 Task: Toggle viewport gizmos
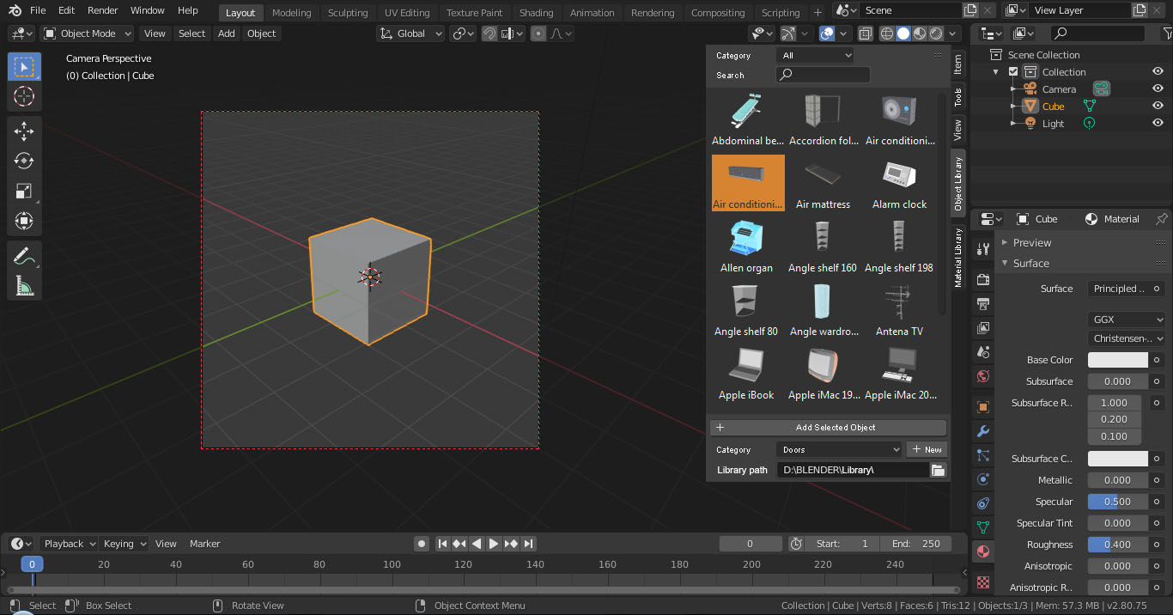pyautogui.click(x=787, y=33)
